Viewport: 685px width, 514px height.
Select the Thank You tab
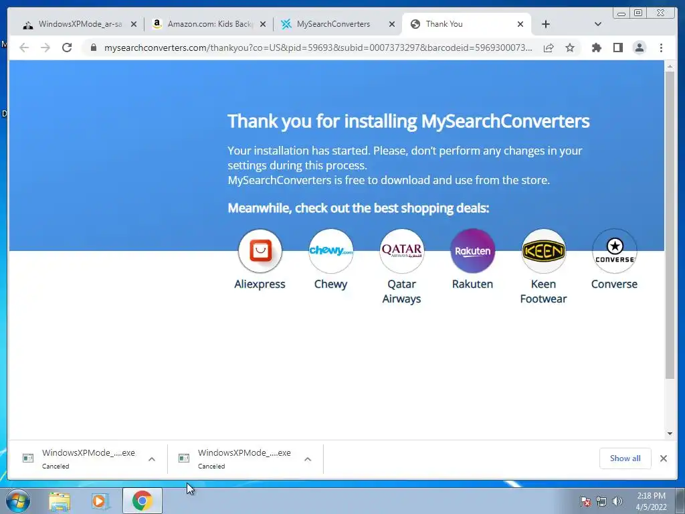466,24
